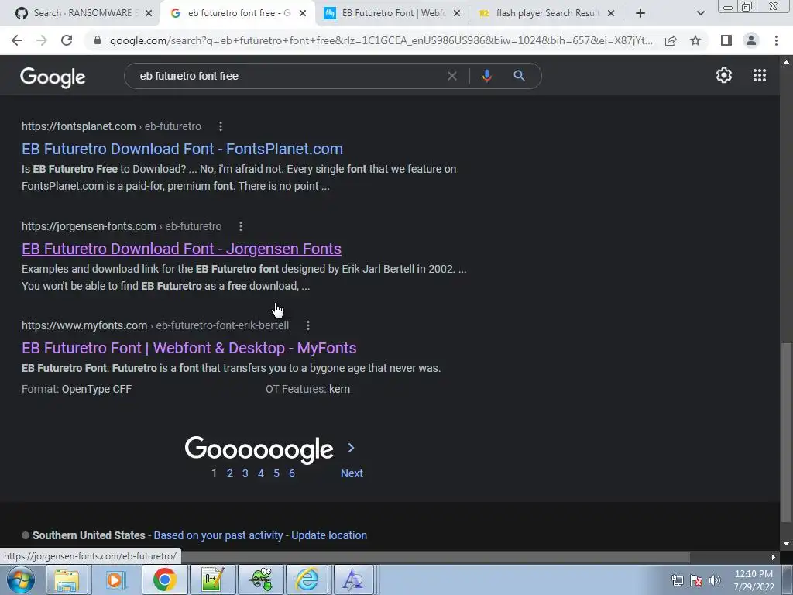Open options for the myfonts.com result
This screenshot has height=595, width=793.
308,325
